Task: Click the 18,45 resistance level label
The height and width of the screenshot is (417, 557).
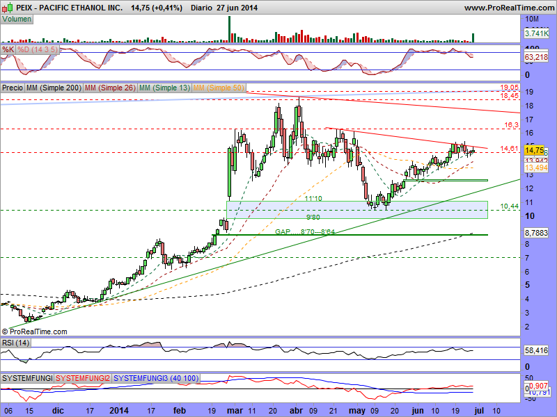Action: pos(510,96)
